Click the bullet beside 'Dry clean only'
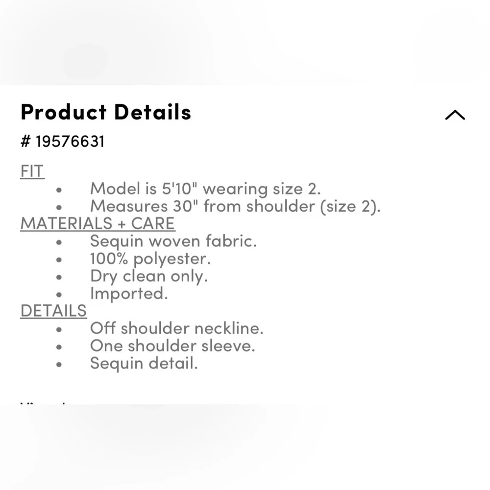Screen dimensions: 490x490 click(x=59, y=277)
